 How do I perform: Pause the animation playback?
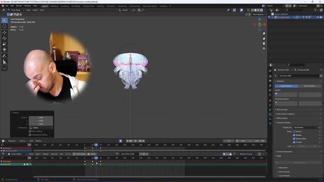tap(136, 141)
